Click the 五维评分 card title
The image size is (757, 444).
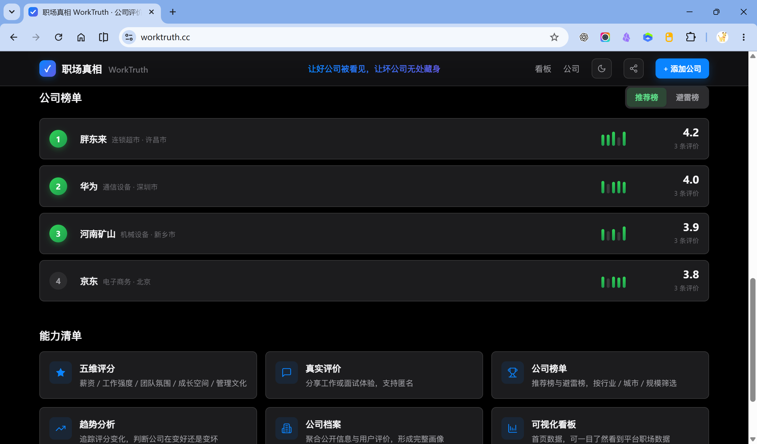[97, 369]
